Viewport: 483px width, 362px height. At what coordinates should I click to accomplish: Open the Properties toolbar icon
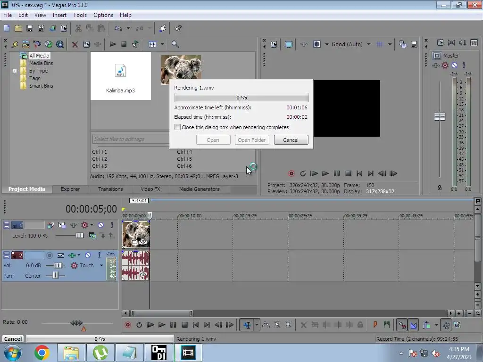pyautogui.click(x=64, y=28)
